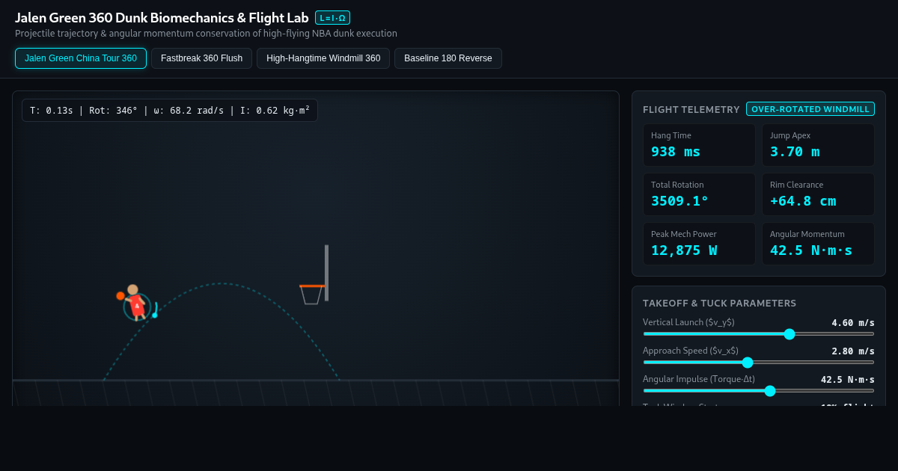
Task: Click the FLIGHT TELEMETRY panel heading
Action: point(691,109)
